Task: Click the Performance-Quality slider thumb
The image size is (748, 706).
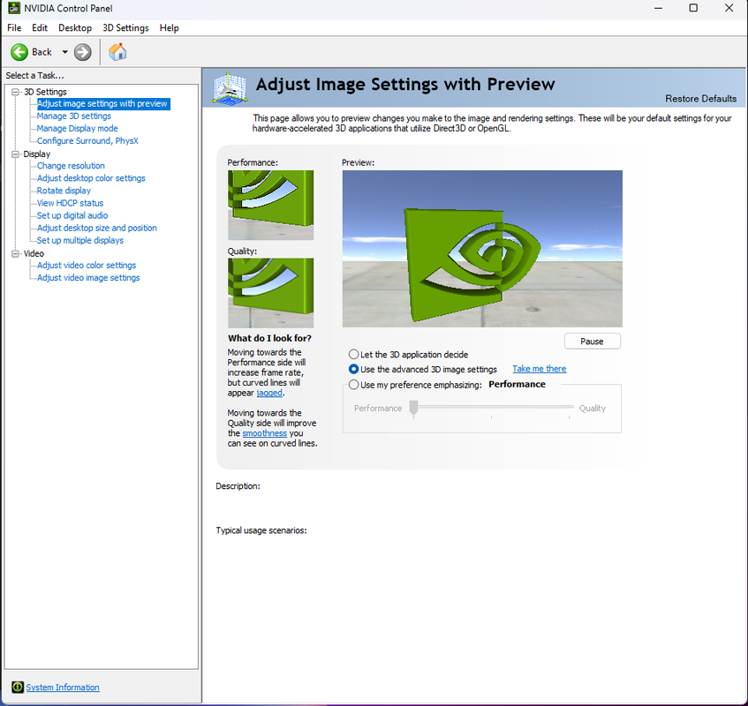Action: [413, 408]
